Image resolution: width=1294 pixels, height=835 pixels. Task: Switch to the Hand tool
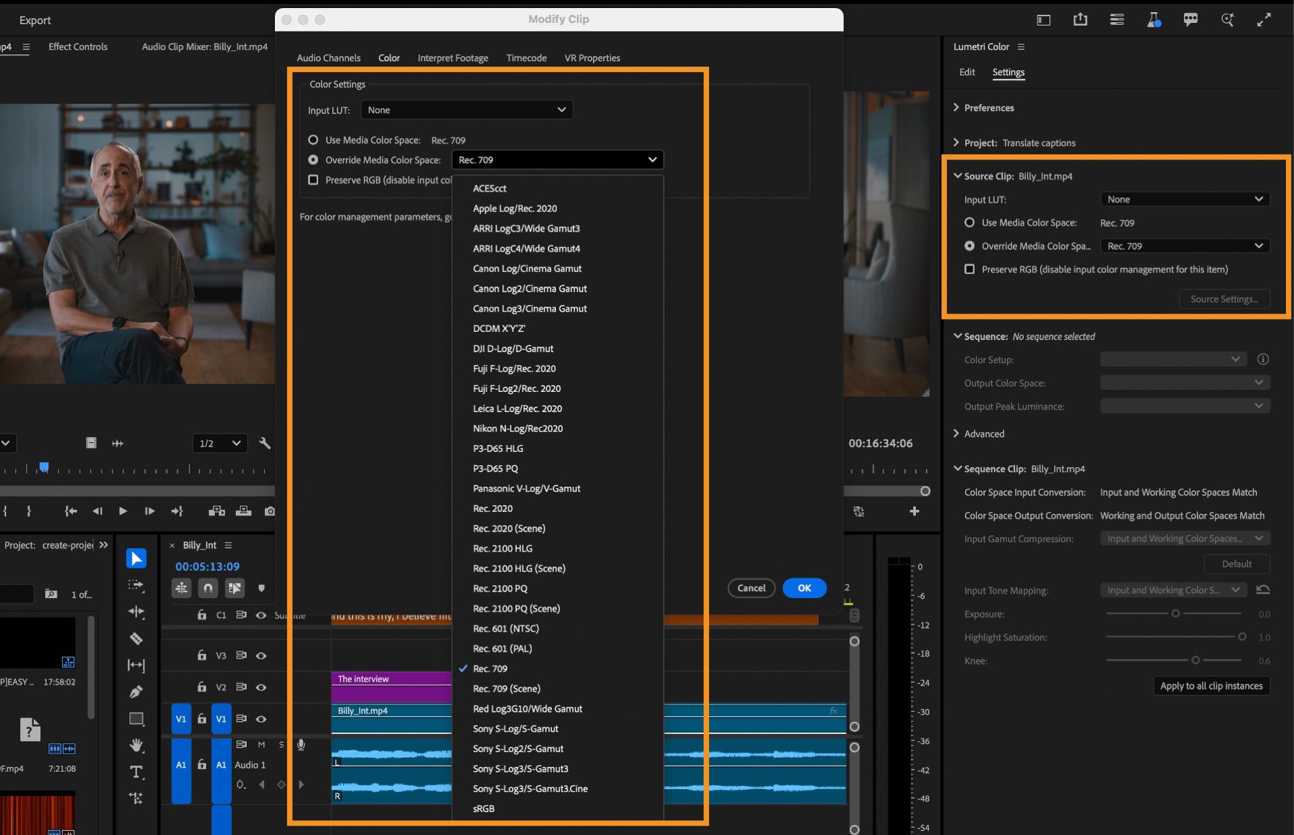point(136,745)
